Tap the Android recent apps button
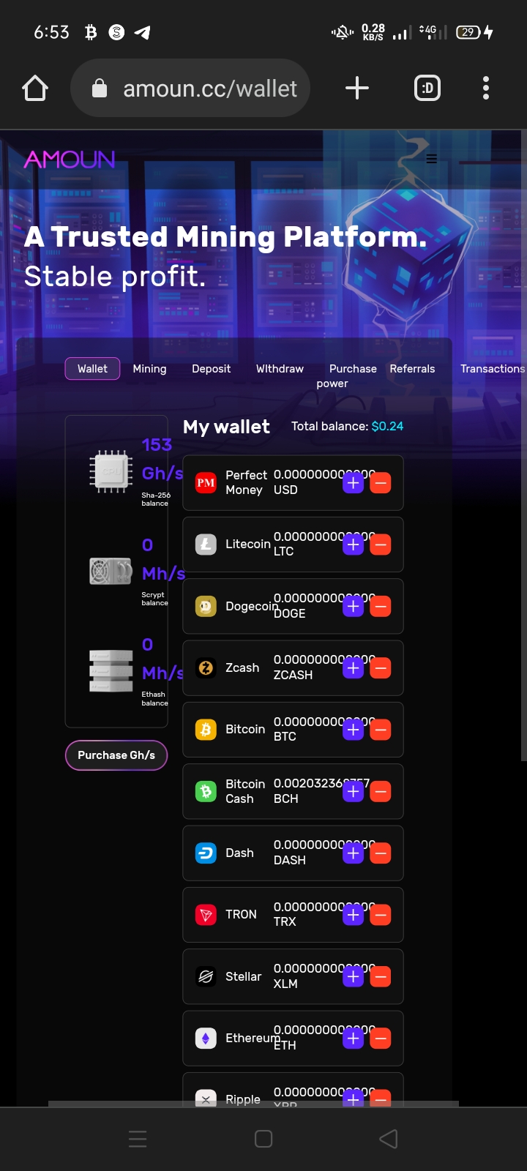This screenshot has width=527, height=1171. 138,1139
